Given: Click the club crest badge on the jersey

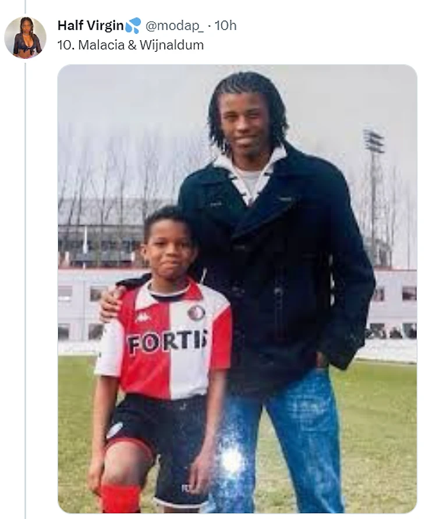Looking at the screenshot, I should click(x=196, y=313).
